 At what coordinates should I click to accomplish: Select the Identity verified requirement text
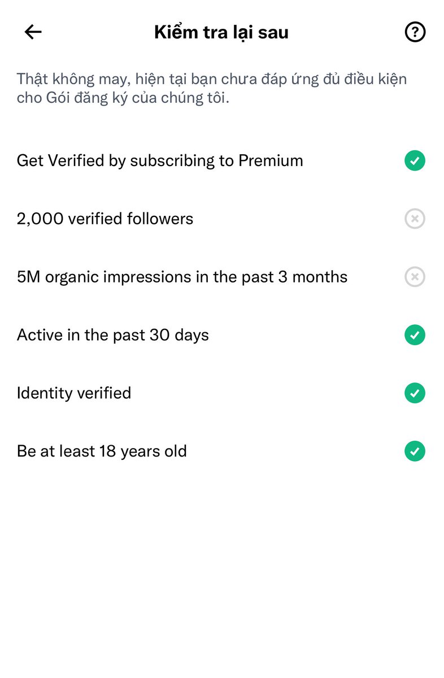(74, 393)
